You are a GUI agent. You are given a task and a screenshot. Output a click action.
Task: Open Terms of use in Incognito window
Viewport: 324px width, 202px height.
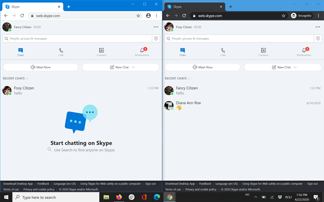[x=173, y=189]
